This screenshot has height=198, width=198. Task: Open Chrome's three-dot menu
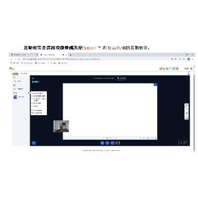tap(192, 59)
